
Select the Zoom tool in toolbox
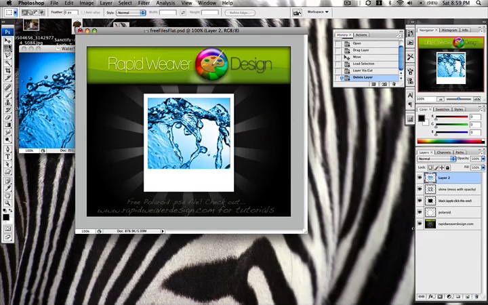[7, 203]
